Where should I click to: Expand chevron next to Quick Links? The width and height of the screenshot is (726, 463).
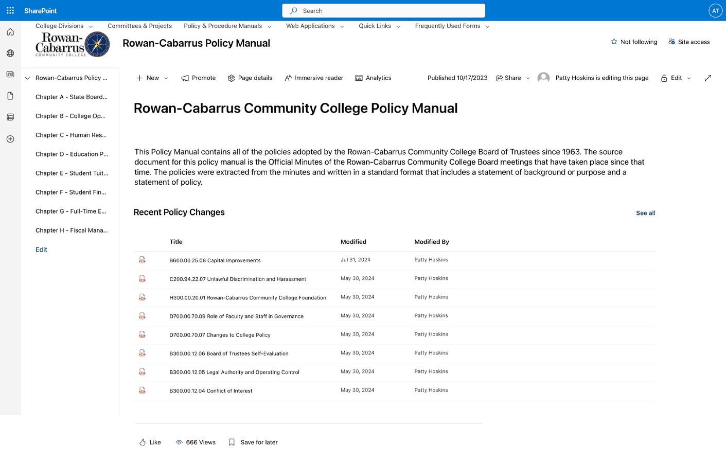398,26
